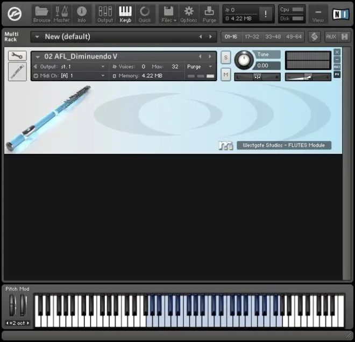Toggle instrument AUX sliders button
The width and height of the screenshot is (355, 342).
[x=337, y=67]
